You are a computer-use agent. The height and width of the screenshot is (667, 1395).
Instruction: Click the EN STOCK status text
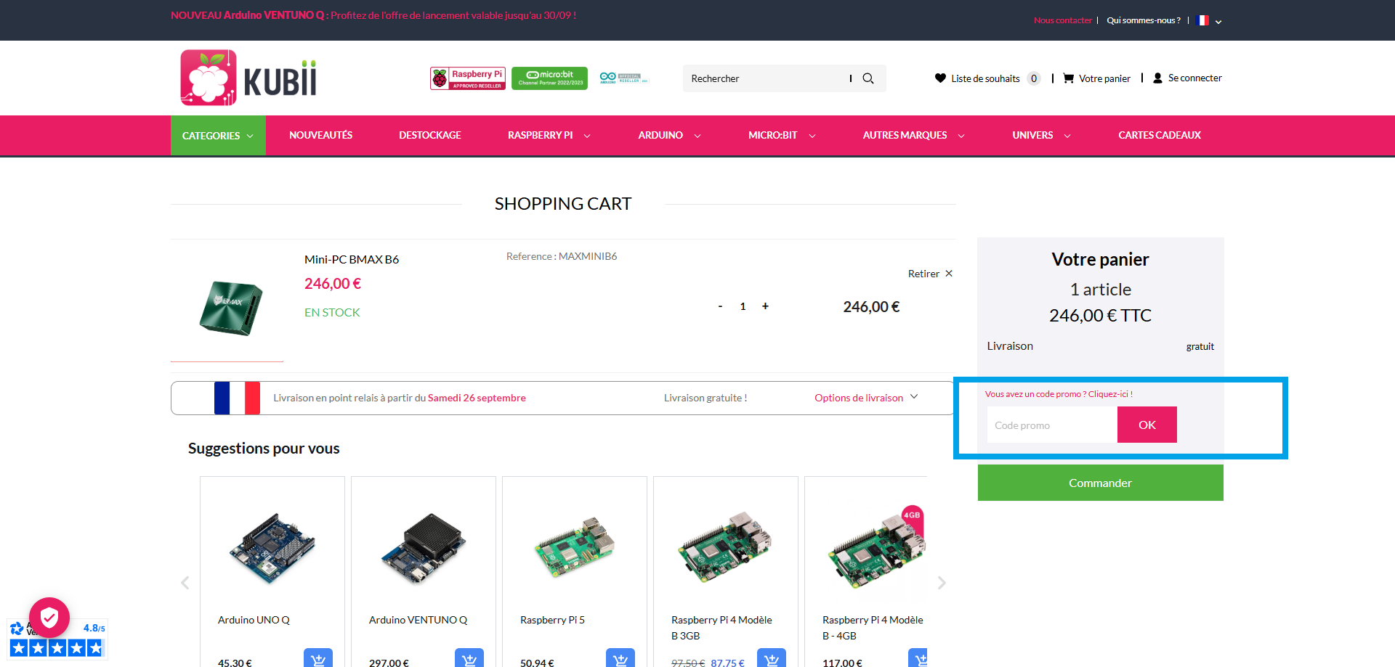pyautogui.click(x=332, y=312)
